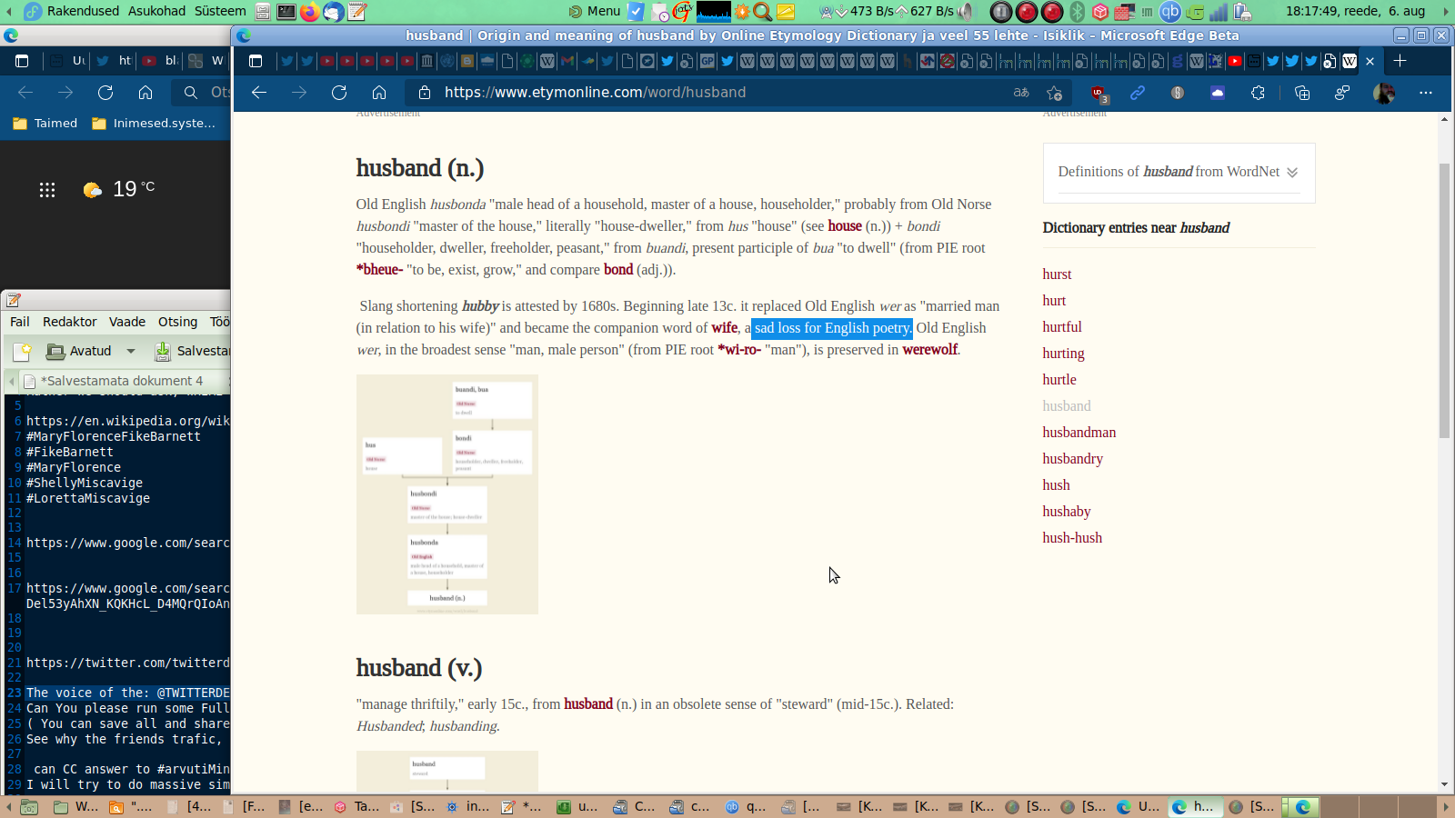Screen dimensions: 1455x818
Task: Click the blue chain-link extension icon
Action: click(x=1138, y=93)
